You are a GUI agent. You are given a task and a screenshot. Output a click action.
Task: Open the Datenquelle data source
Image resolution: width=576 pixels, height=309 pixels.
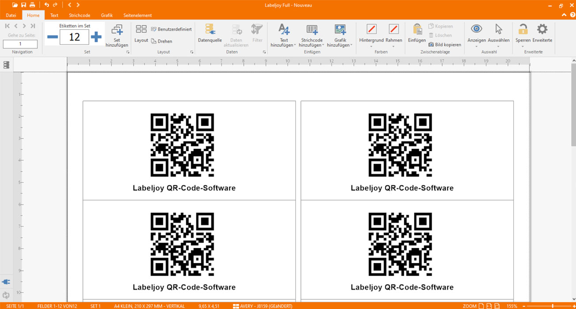(210, 34)
